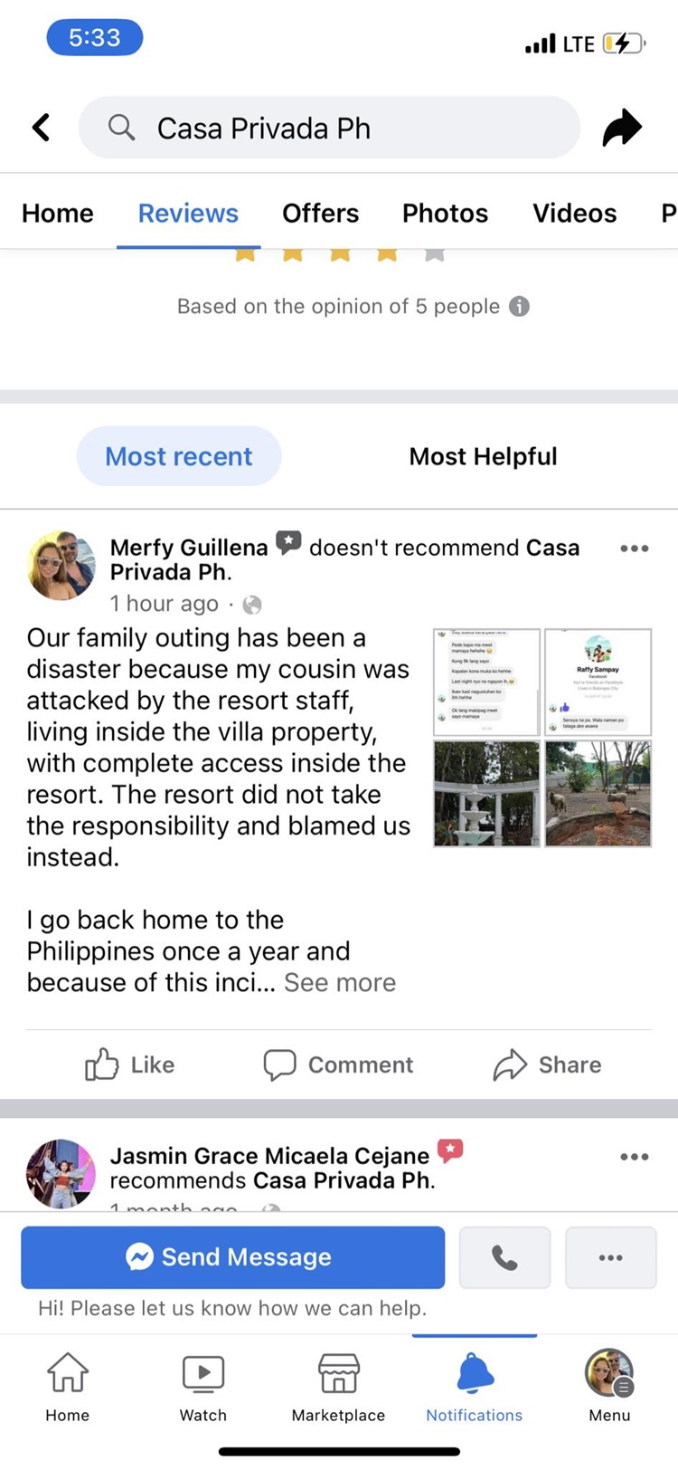Viewport: 678px width, 1470px height.
Task: Open Notifications bell icon
Action: 475,1374
